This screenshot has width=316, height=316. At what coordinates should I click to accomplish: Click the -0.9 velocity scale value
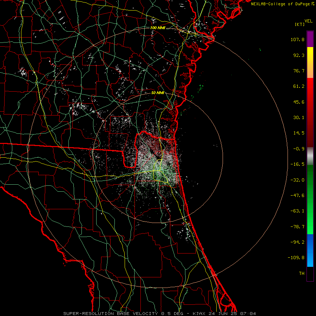pyautogui.click(x=299, y=149)
